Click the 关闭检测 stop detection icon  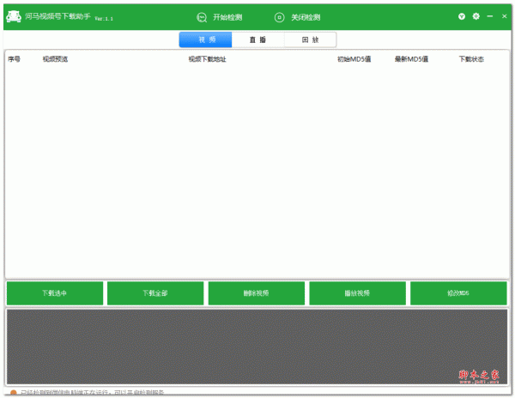coord(279,17)
